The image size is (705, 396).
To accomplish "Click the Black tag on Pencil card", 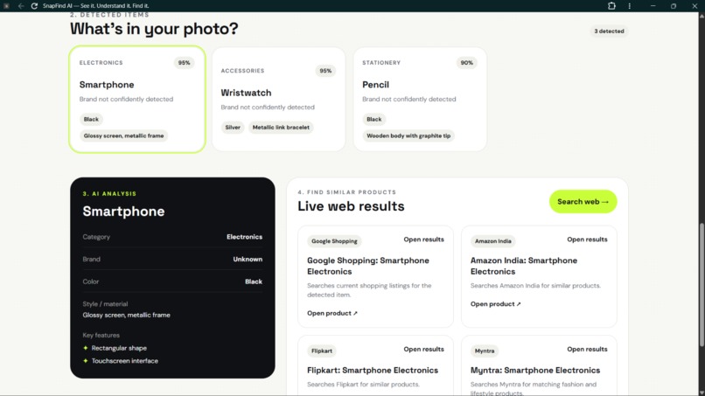I will 373,119.
